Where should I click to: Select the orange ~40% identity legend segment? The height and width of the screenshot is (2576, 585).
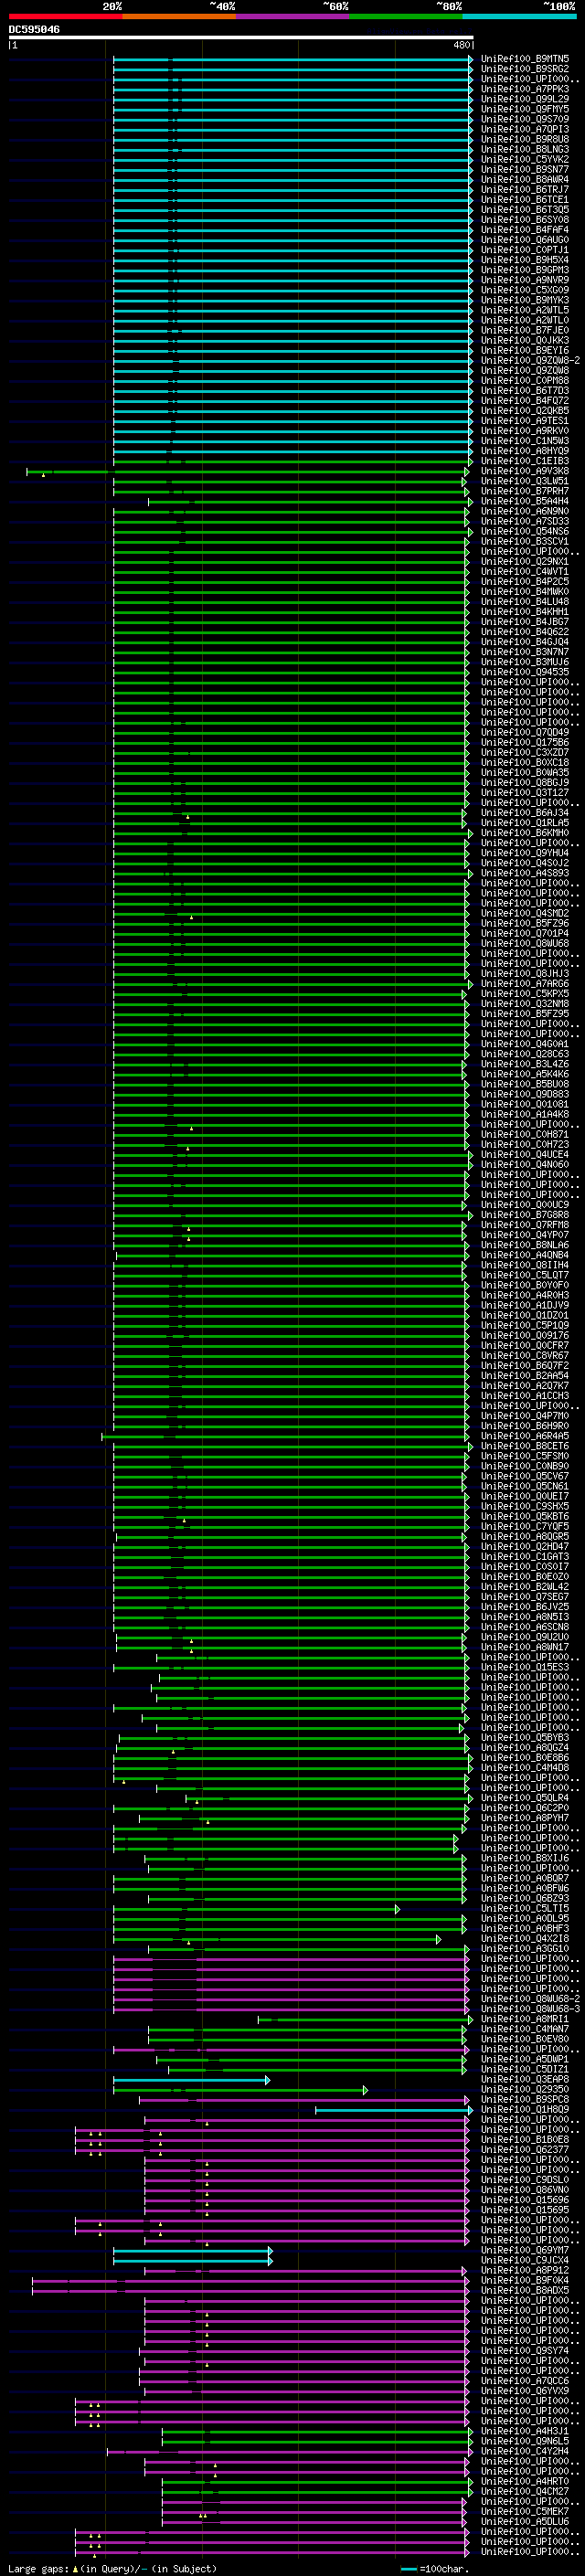click(x=179, y=16)
